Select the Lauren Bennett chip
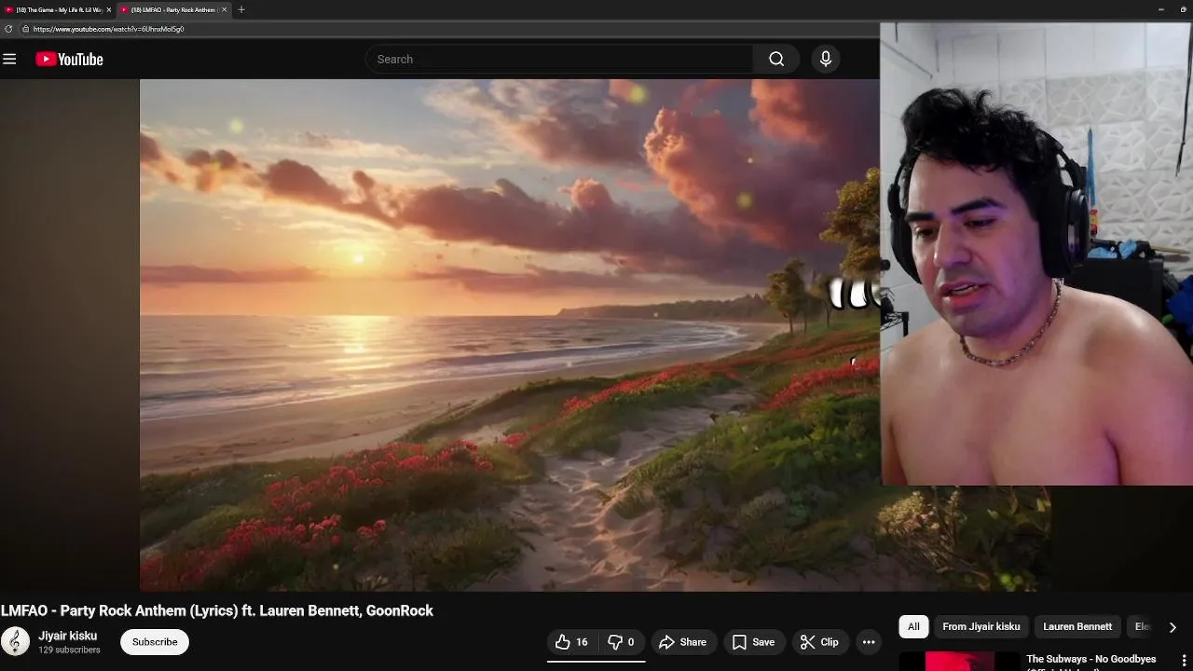This screenshot has height=671, width=1193. tap(1077, 626)
